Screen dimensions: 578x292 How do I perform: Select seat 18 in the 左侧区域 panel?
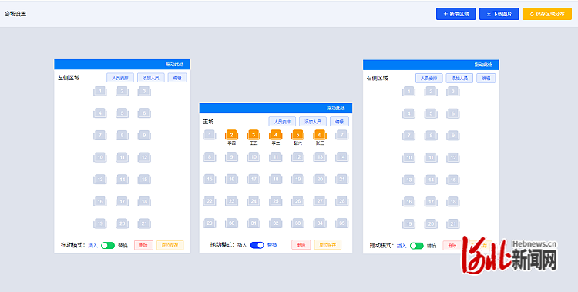144,202
